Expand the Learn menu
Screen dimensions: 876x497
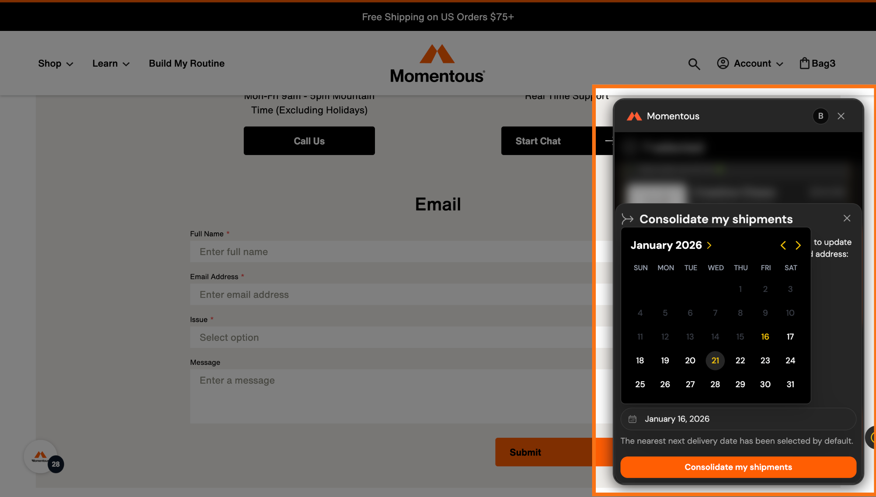[111, 63]
